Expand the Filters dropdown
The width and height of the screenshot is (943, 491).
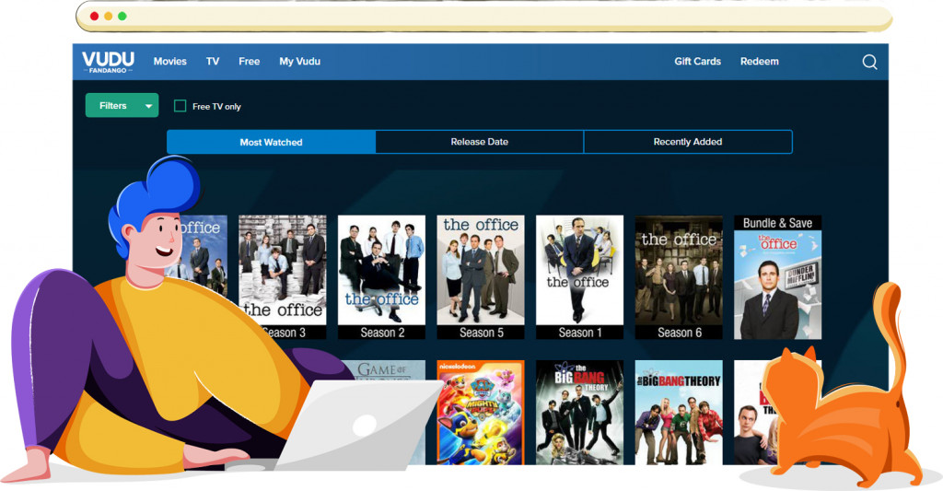point(122,105)
